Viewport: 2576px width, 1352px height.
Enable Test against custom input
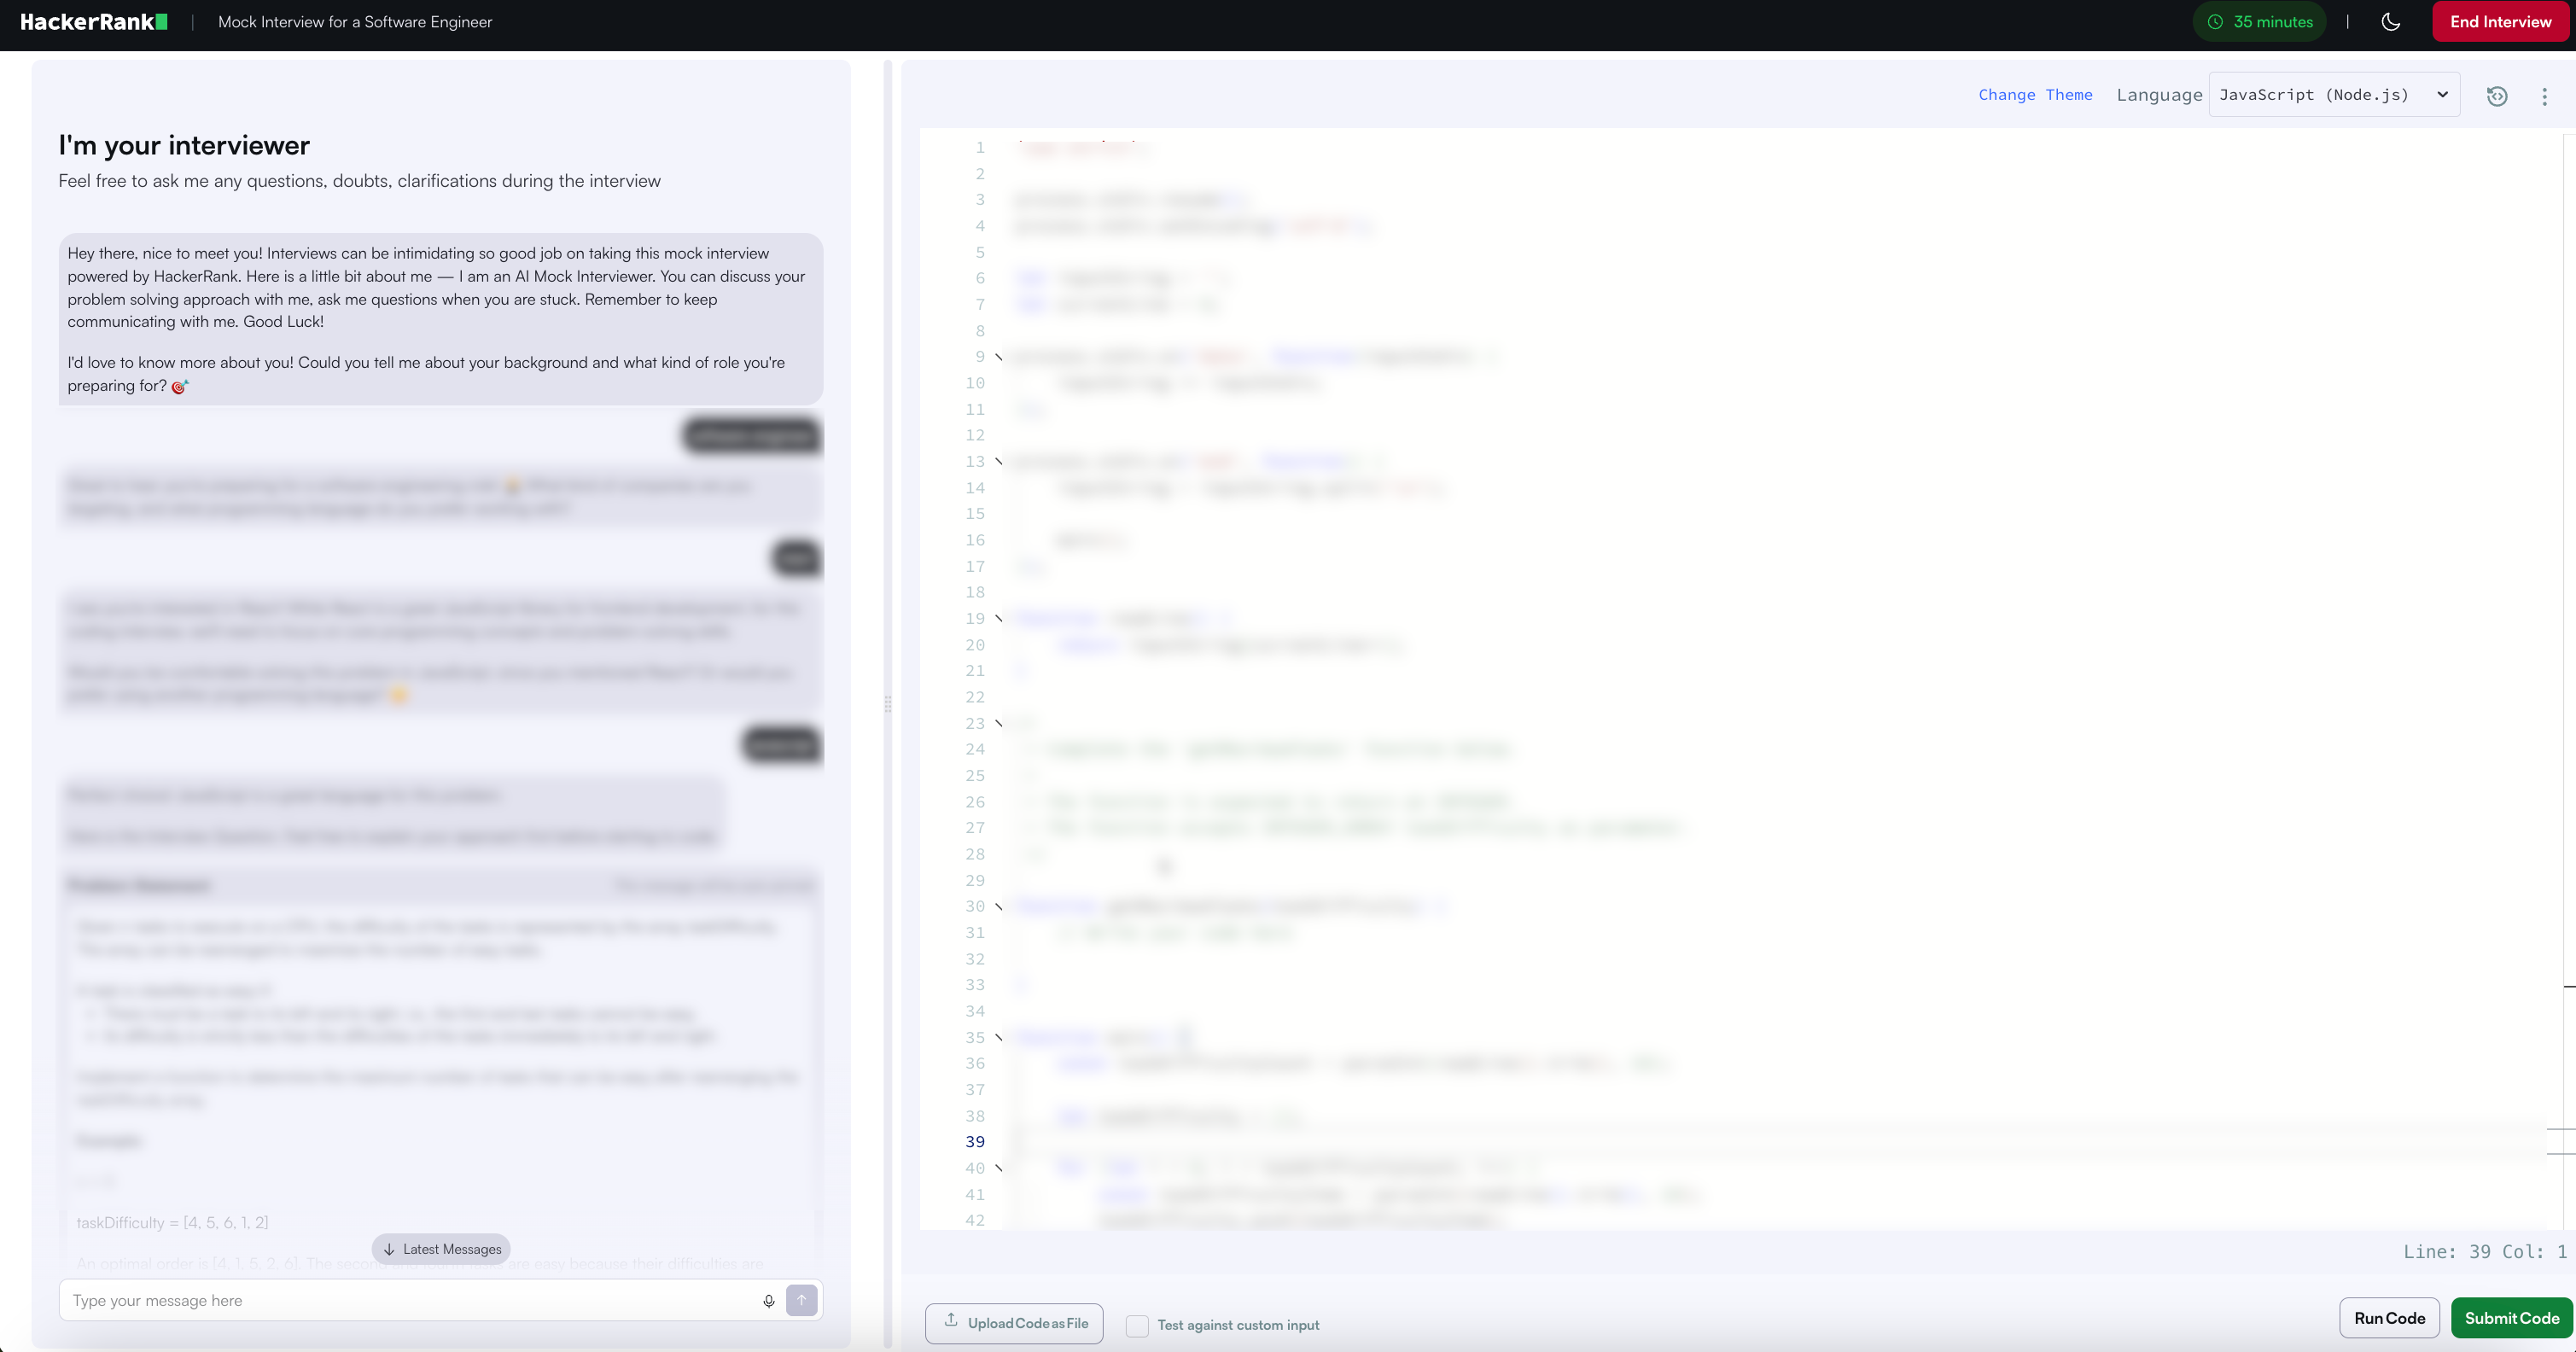click(1137, 1325)
